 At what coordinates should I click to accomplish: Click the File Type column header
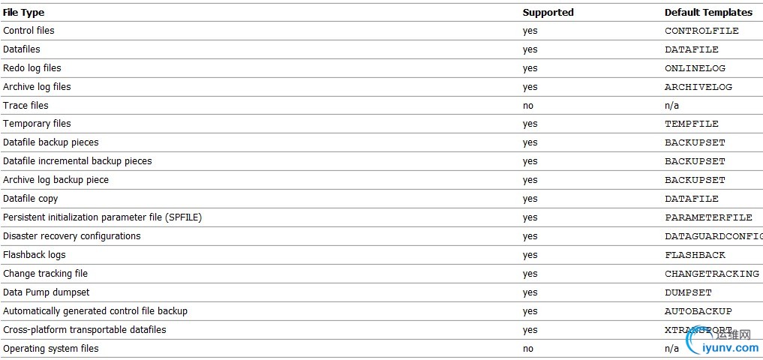[x=23, y=12]
